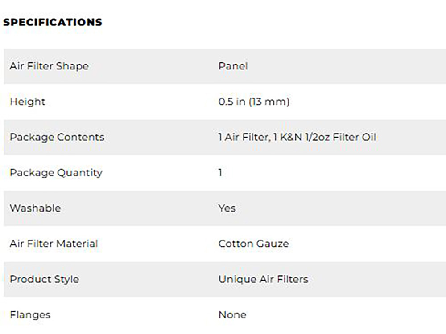Select the Package Contents label
Image resolution: width=446 pixels, height=334 pixels.
(x=57, y=137)
